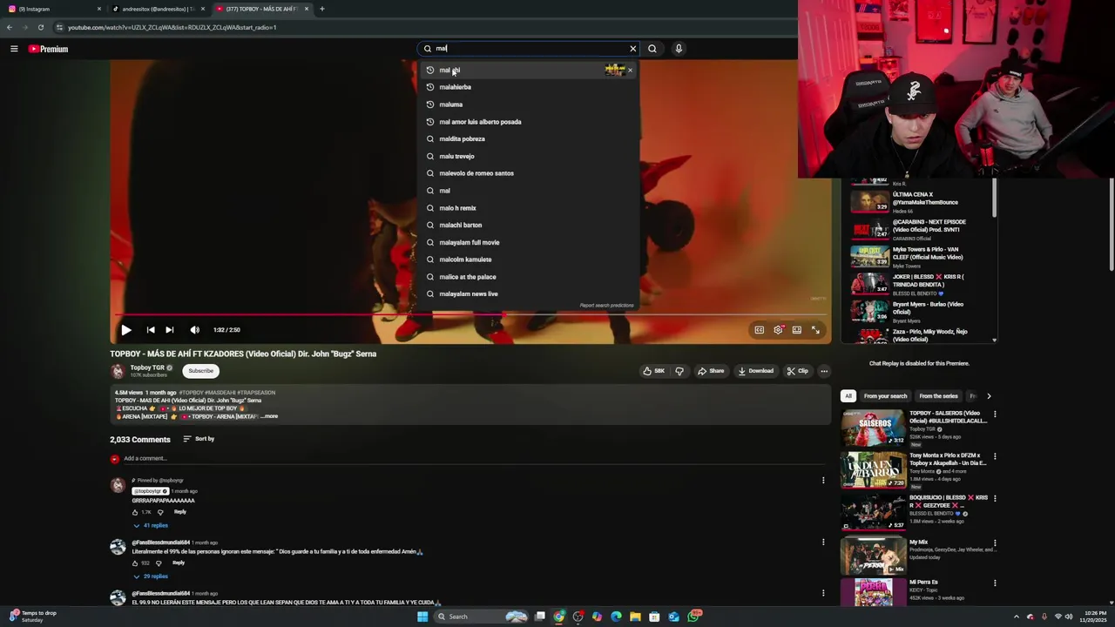Create a Clip of the video
This screenshot has width=1115, height=627.
point(797,371)
